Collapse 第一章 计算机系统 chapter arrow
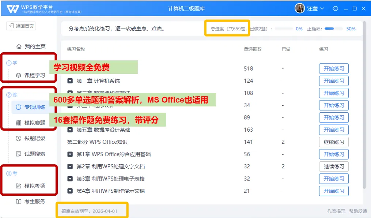Screen dimensions: 371x218 (70, 81)
